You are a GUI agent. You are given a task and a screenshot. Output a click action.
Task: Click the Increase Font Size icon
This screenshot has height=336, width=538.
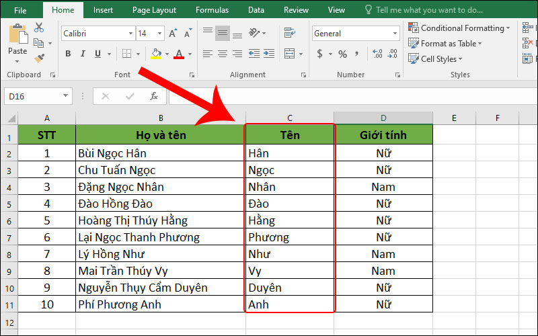tap(174, 34)
